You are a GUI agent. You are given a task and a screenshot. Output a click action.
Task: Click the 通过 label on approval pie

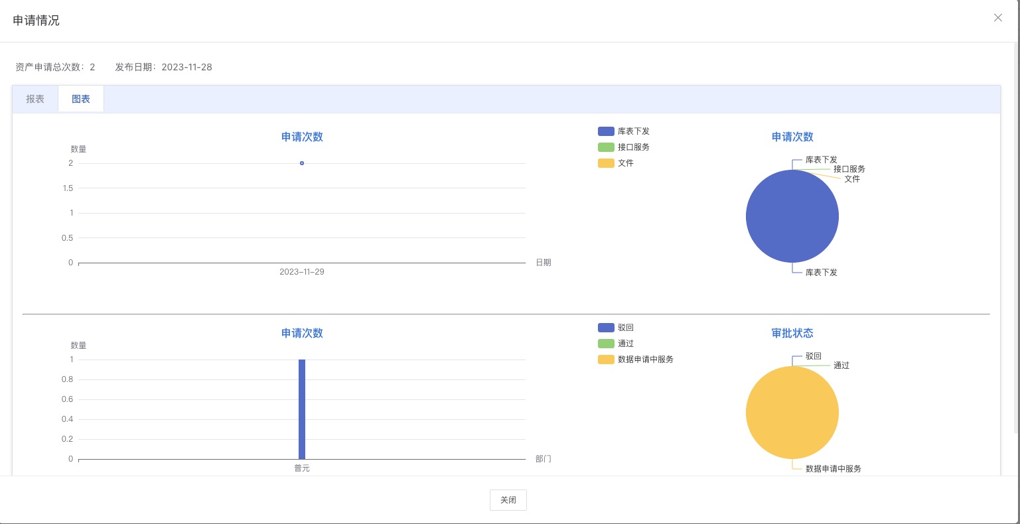point(841,365)
